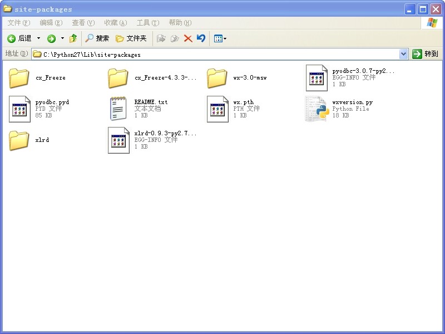Image resolution: width=445 pixels, height=334 pixels.
Task: Click the 转到 Go button
Action: tap(425, 53)
